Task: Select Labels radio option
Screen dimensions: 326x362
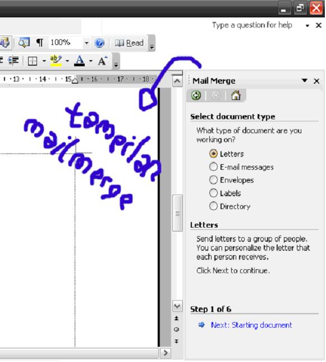Action: point(213,193)
